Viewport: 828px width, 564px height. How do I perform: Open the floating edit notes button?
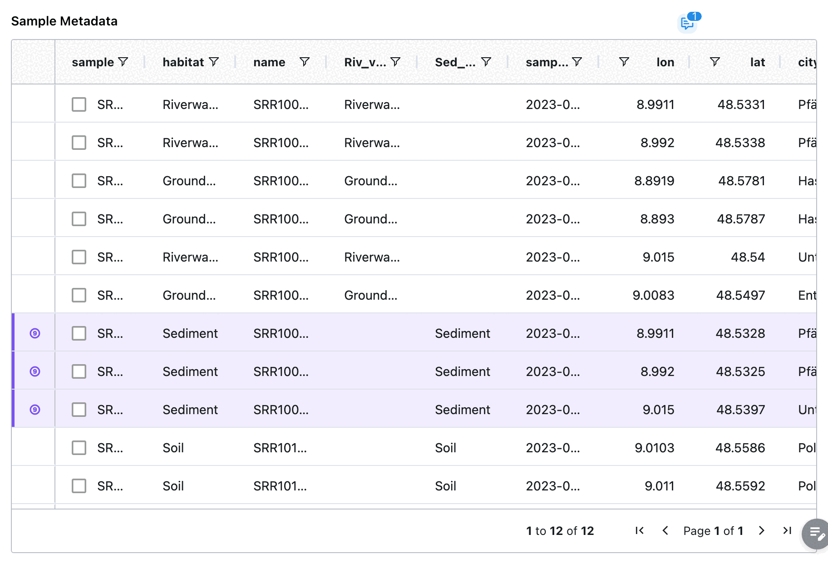(816, 534)
